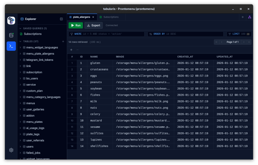The height and width of the screenshot is (165, 258).
Task: Select the custom_plan table
Action: 34,91
